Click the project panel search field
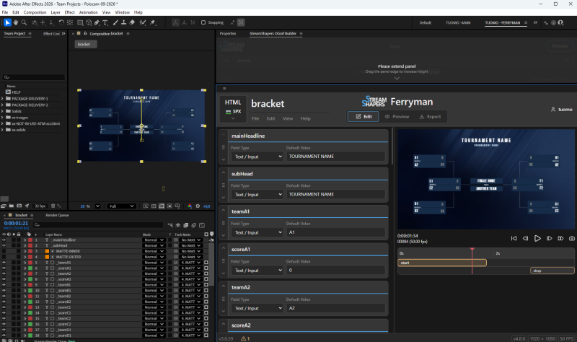 [x=33, y=77]
